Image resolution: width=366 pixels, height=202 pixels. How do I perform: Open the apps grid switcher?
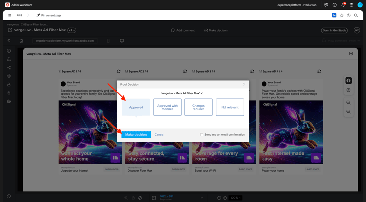tap(351, 5)
